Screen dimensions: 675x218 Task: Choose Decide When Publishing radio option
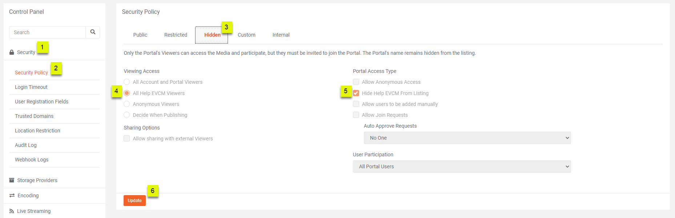(127, 115)
